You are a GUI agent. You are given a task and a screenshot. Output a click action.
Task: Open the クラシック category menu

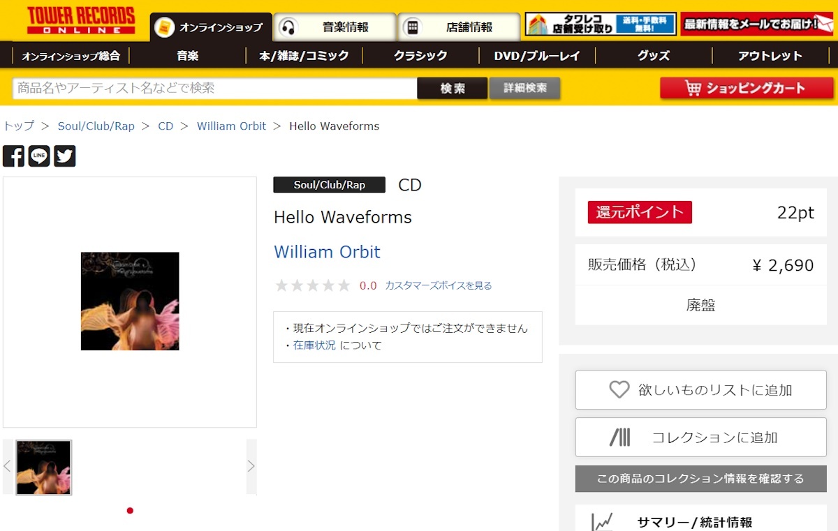point(420,56)
